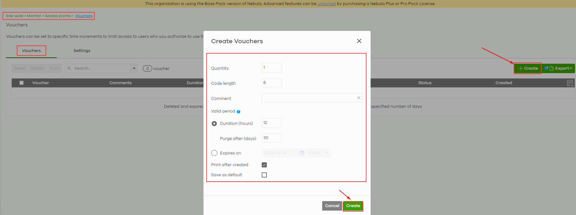Viewport: 576px width, 215px height.
Task: Select the Expires on radio option
Action: [x=214, y=153]
